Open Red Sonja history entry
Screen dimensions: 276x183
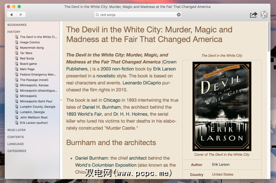pyautogui.click(x=27, y=58)
